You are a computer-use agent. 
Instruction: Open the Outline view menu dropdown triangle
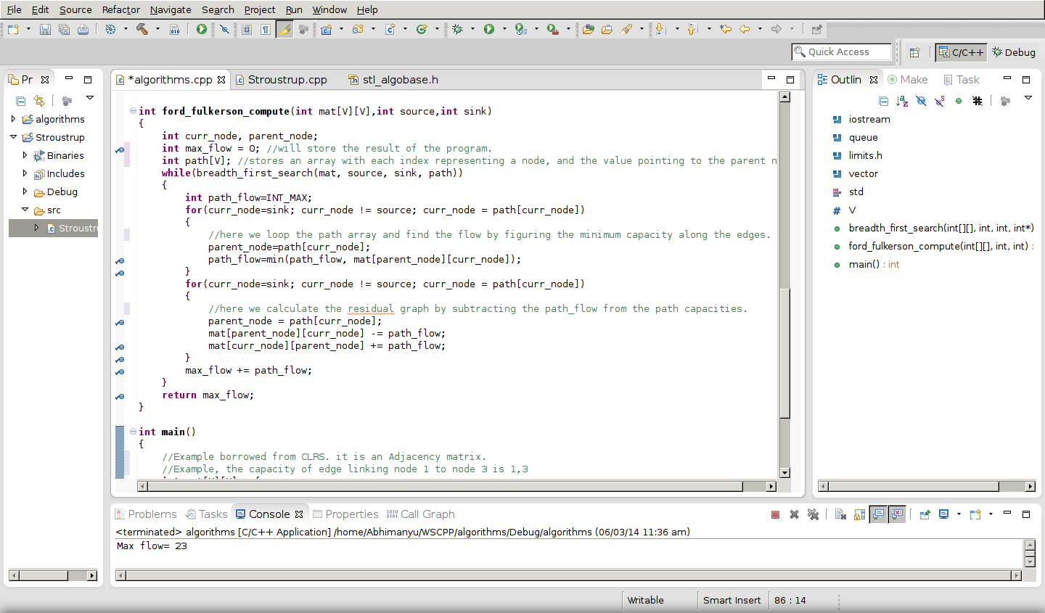point(1028,99)
